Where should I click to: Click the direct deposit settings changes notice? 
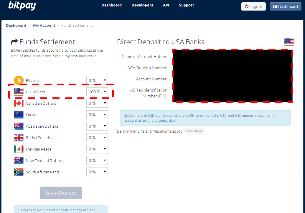[61, 209]
